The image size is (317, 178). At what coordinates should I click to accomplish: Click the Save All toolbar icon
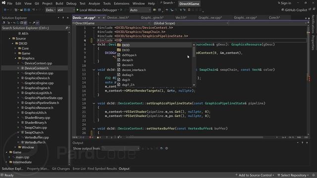[x=29, y=10]
